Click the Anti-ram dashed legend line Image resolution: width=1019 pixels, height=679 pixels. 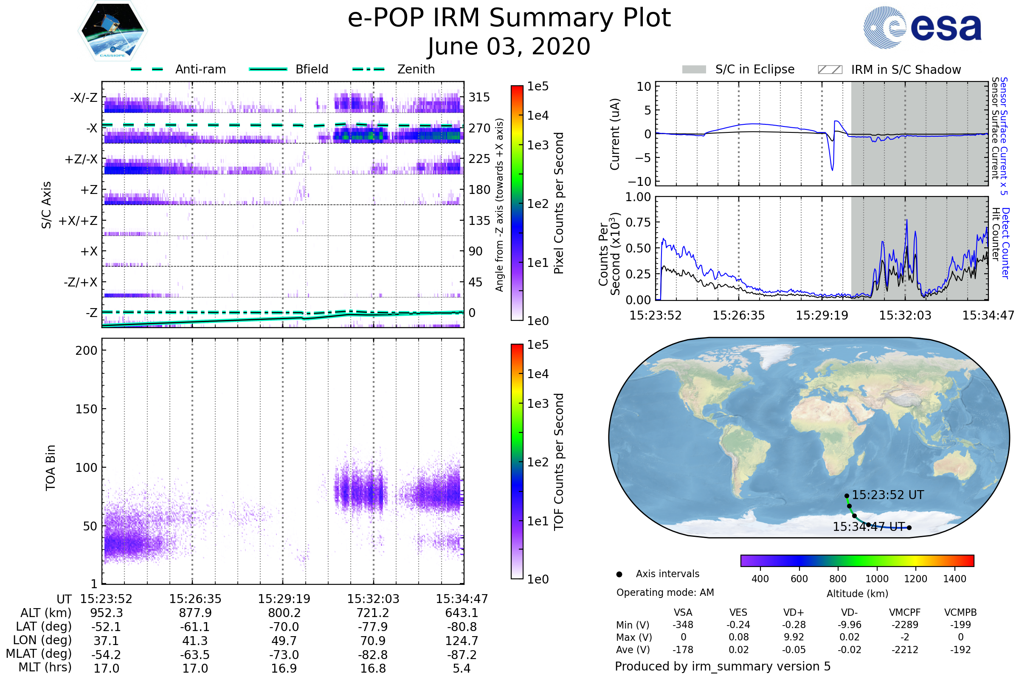[x=147, y=69]
